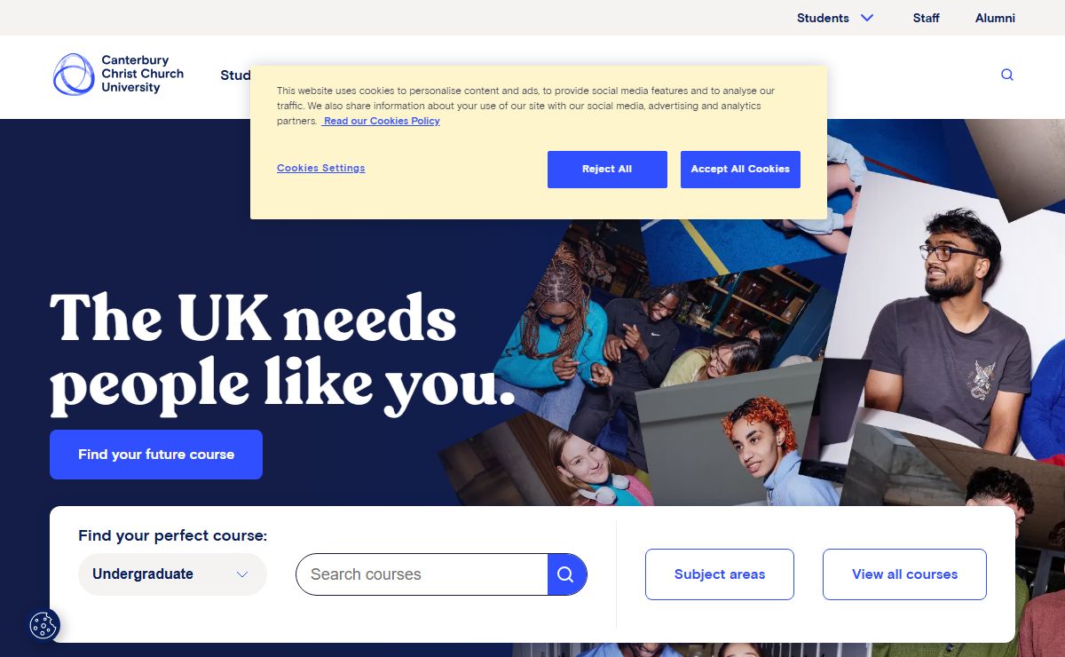Accept All Cookies

tap(740, 170)
